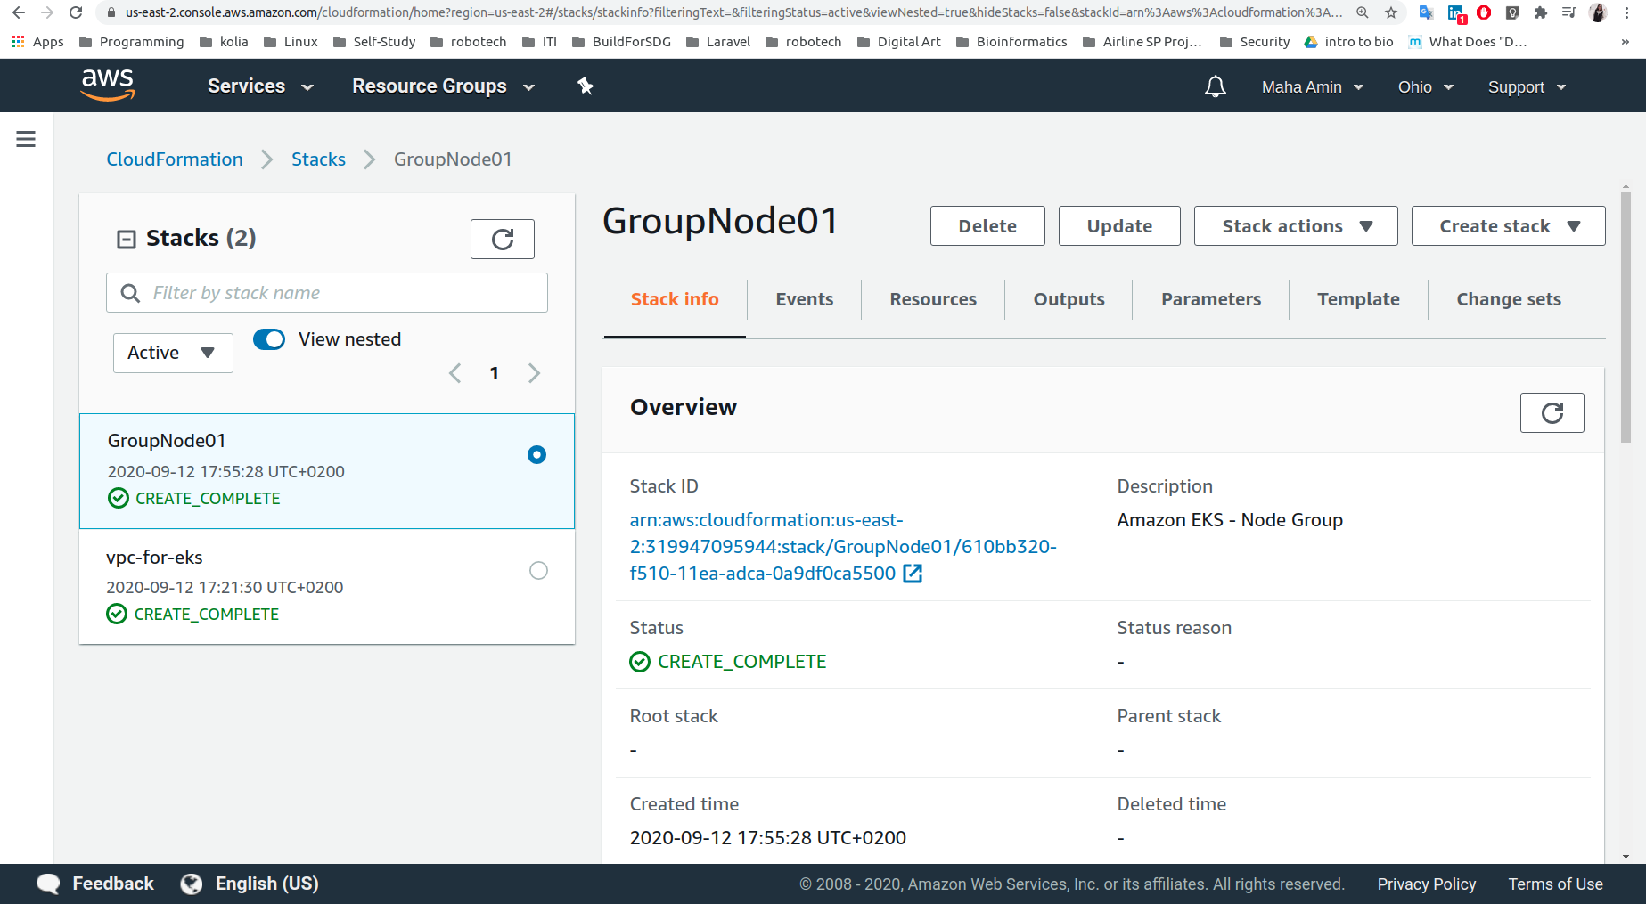The height and width of the screenshot is (904, 1646).
Task: Click browser back arrow
Action: 19,12
